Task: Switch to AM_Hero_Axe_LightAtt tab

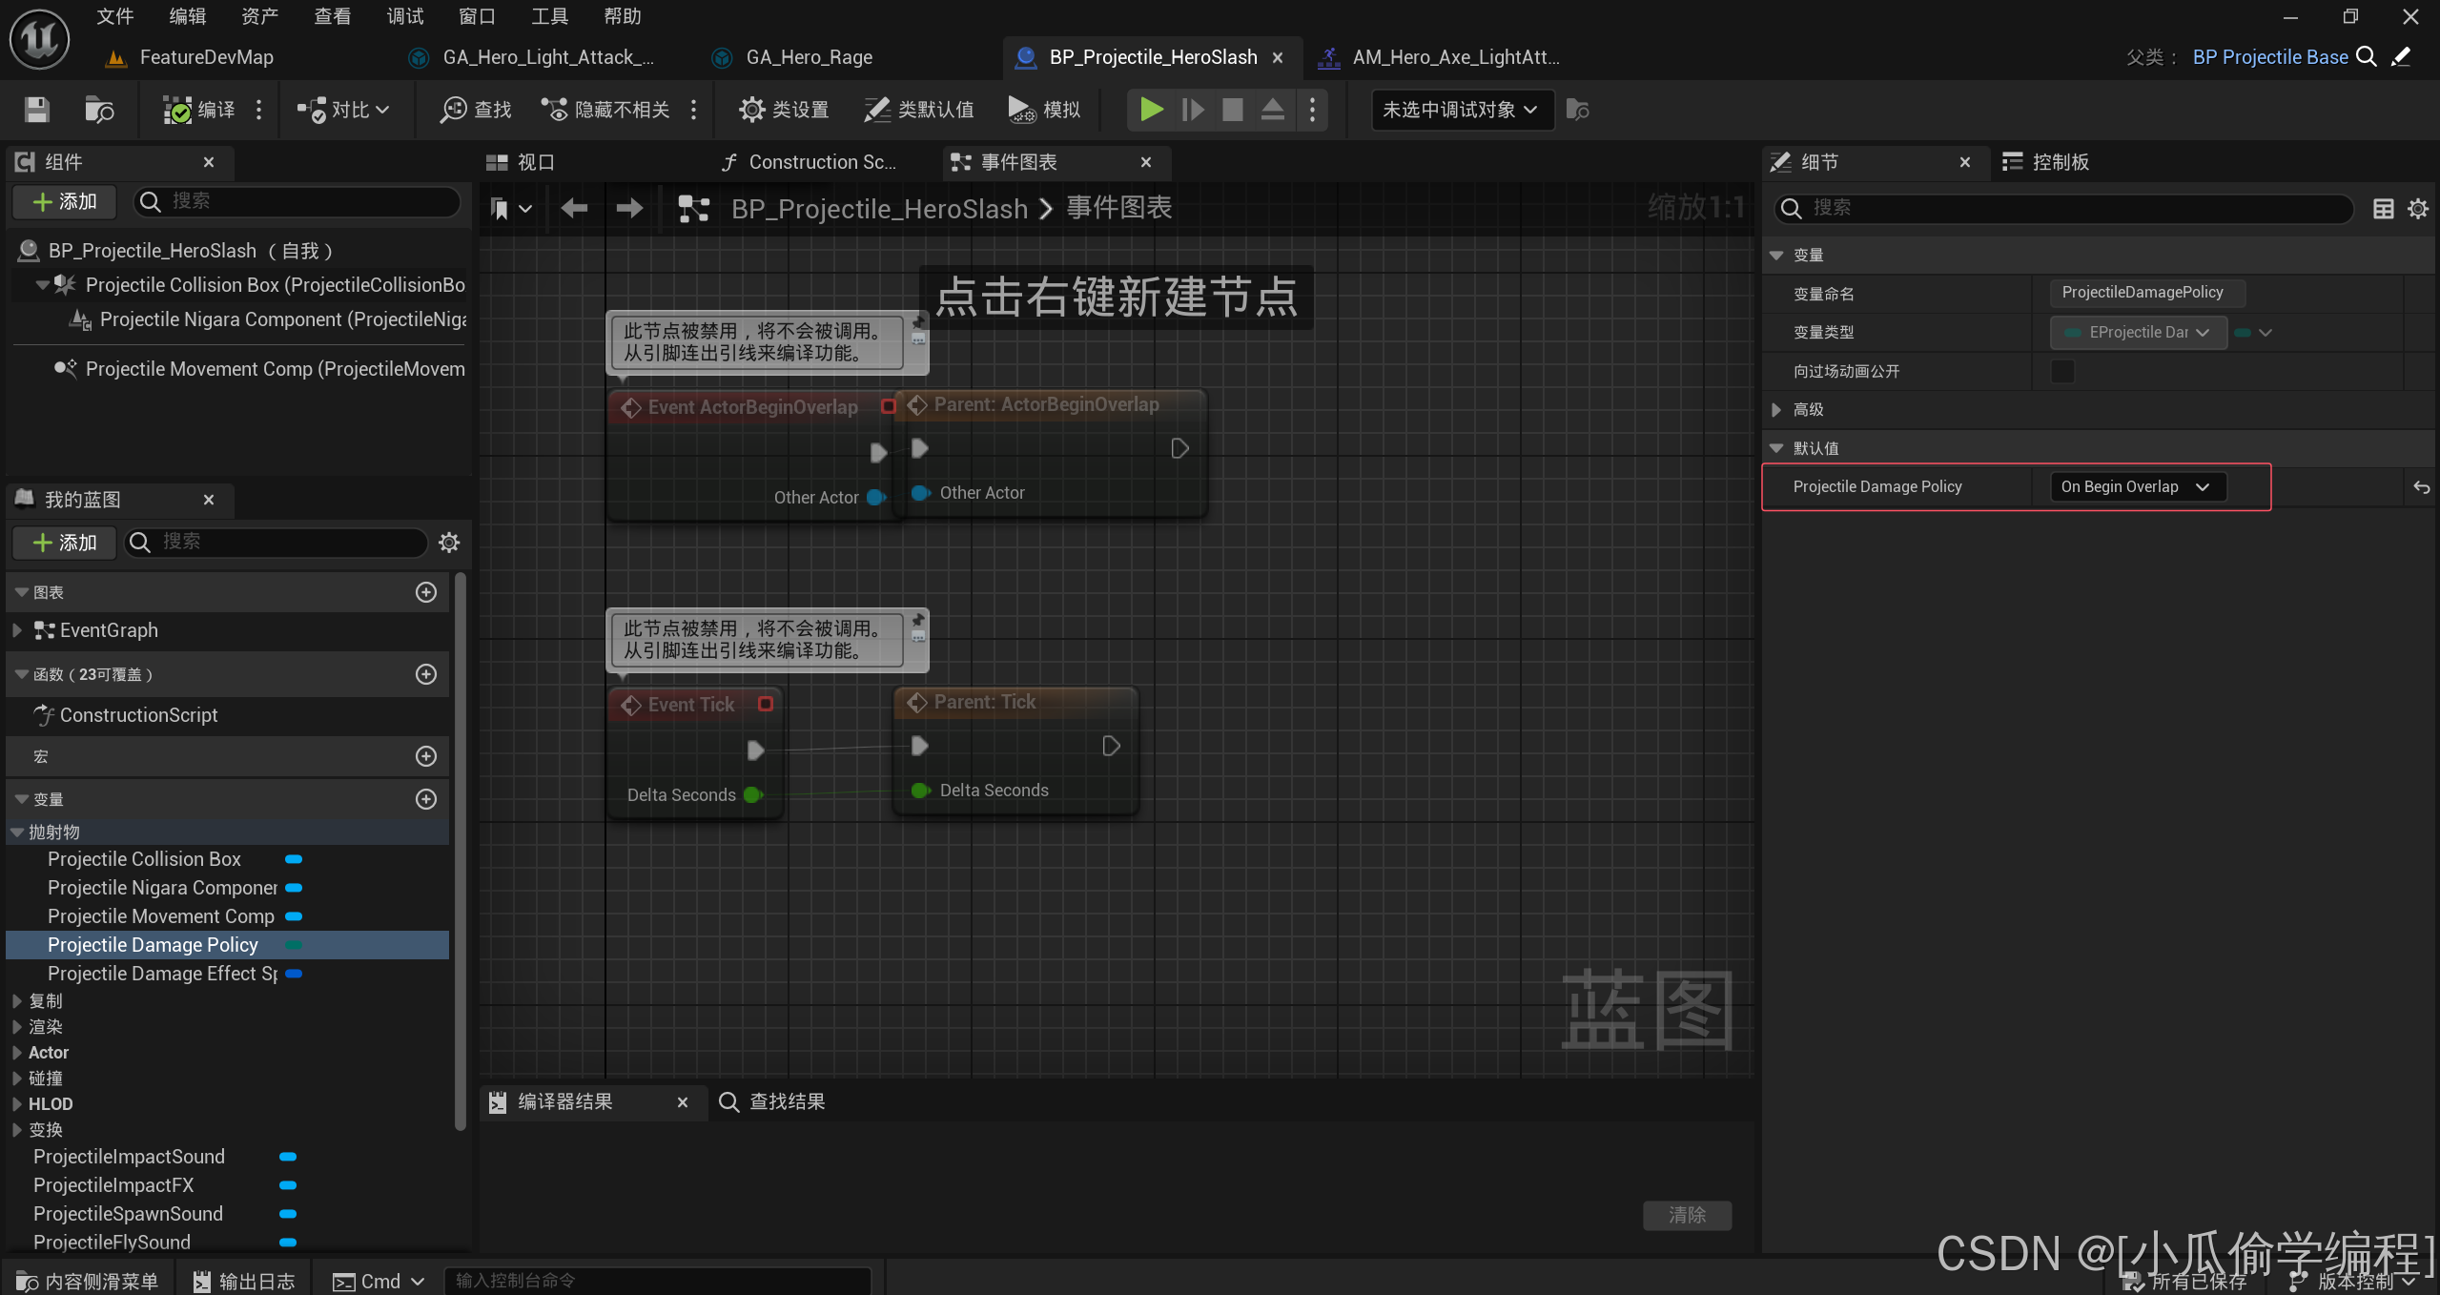Action: point(1455,57)
